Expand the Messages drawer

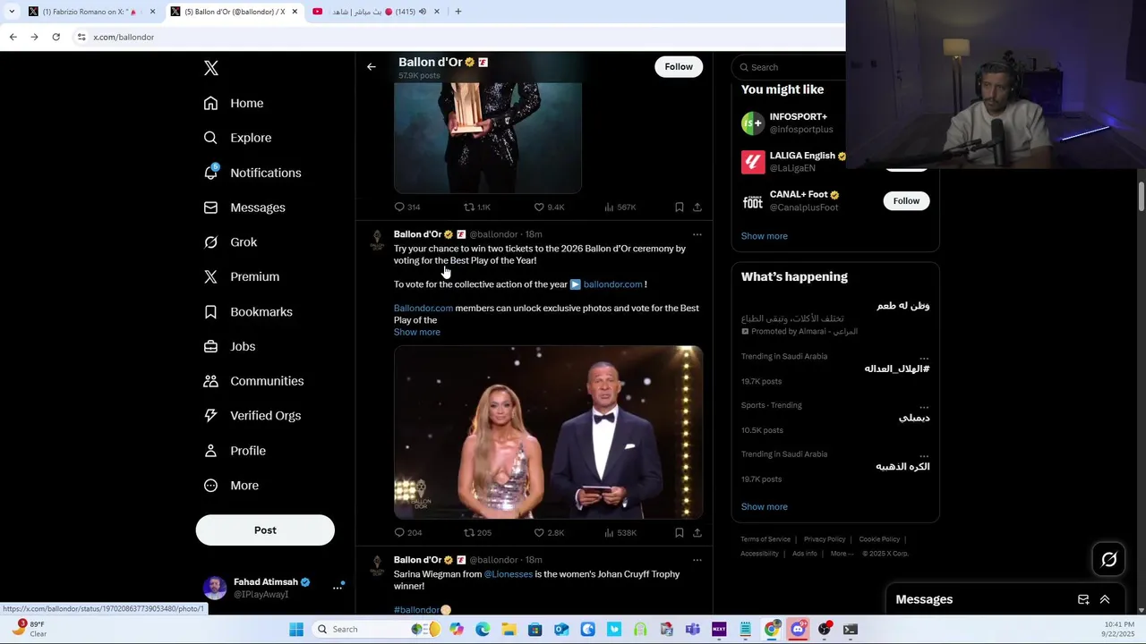click(1105, 599)
